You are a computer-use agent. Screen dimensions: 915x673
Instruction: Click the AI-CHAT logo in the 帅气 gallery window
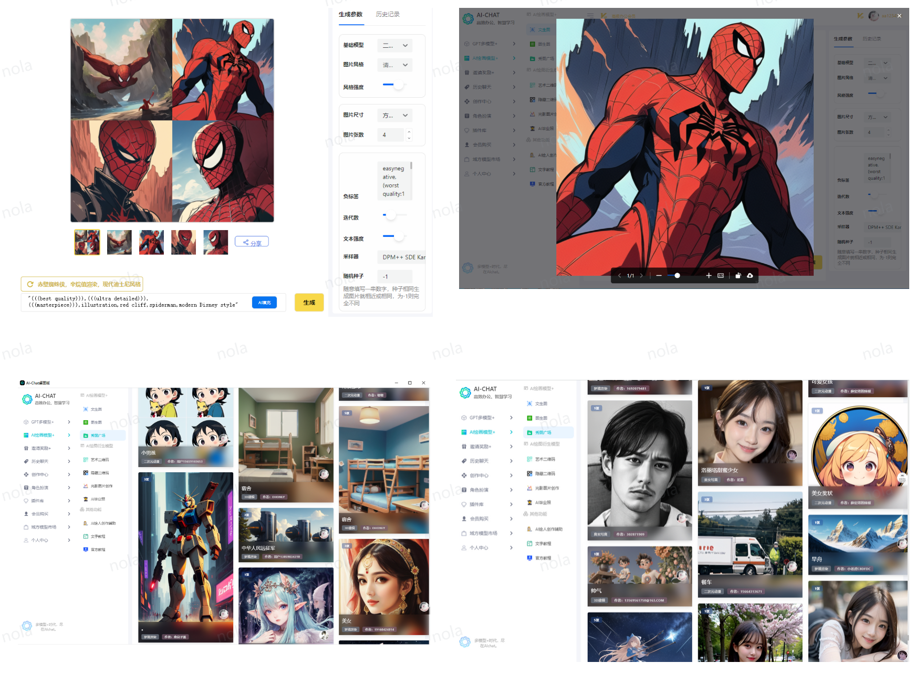click(x=465, y=392)
